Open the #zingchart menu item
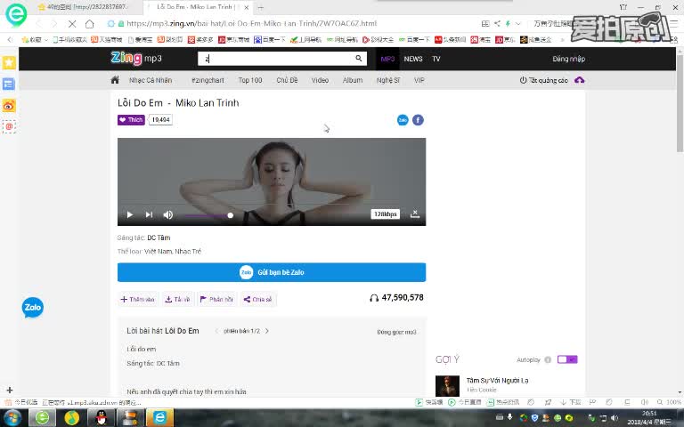Image resolution: width=684 pixels, height=427 pixels. (x=207, y=80)
